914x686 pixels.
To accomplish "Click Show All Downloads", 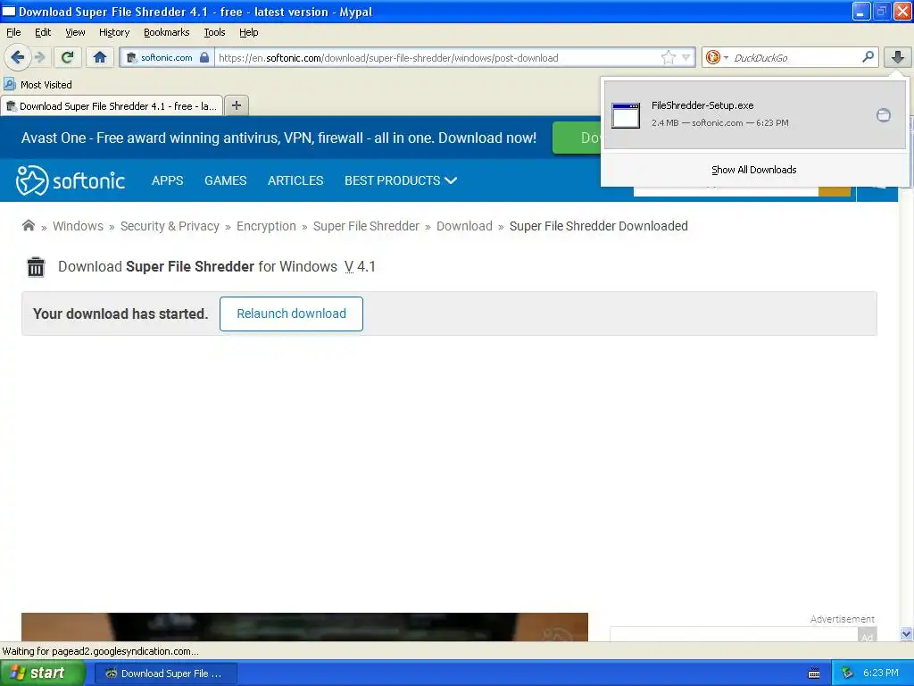I will pos(753,170).
